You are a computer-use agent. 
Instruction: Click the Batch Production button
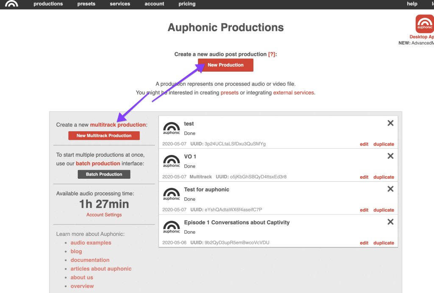[104, 174]
